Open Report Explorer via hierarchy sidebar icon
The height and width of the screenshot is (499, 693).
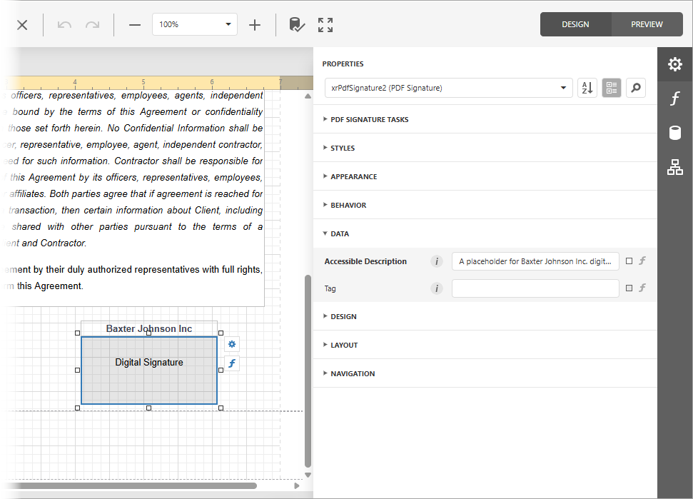pyautogui.click(x=675, y=167)
